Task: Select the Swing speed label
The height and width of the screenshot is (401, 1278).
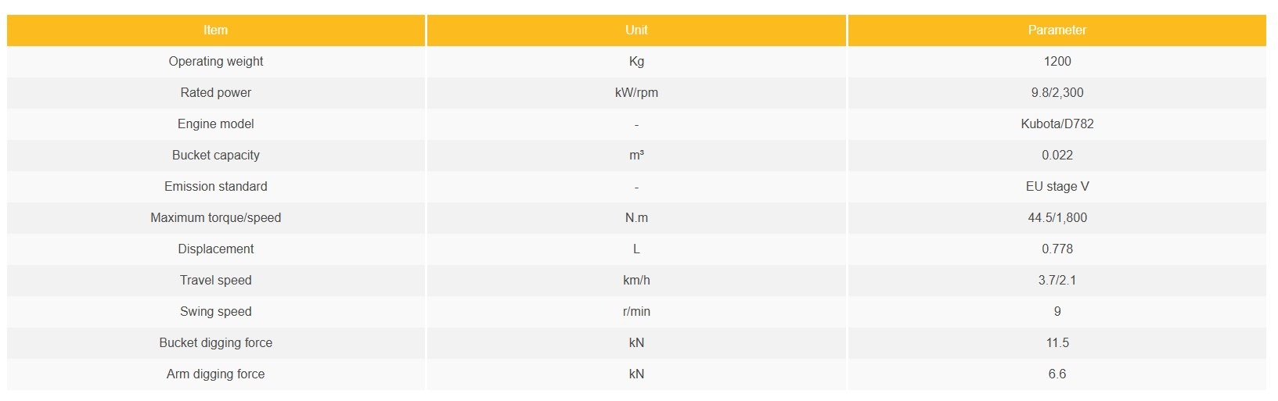Action: pos(216,312)
